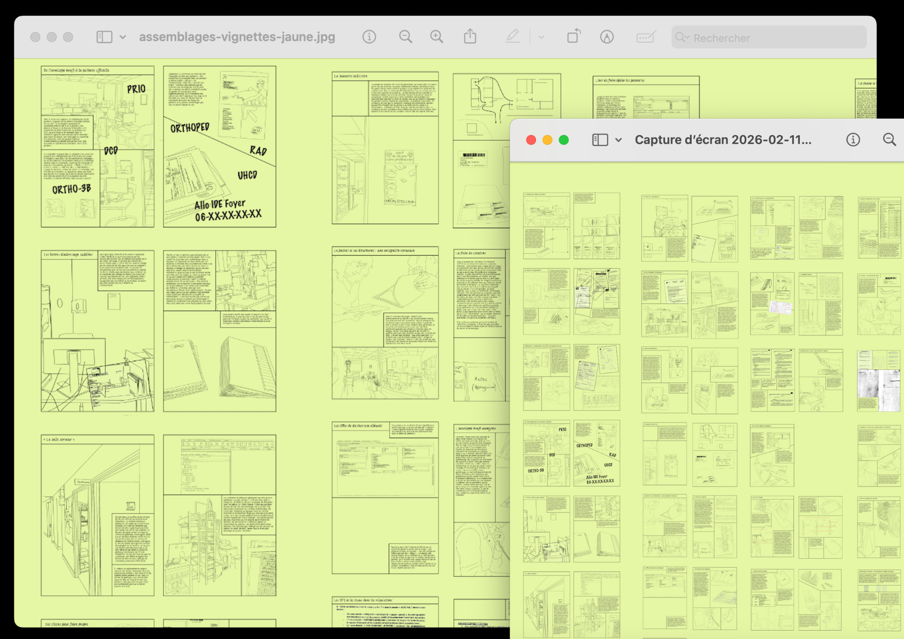The image size is (904, 639).
Task: Zoom out in the assemblages-vignettes-jaune.jpg window
Action: pos(406,37)
